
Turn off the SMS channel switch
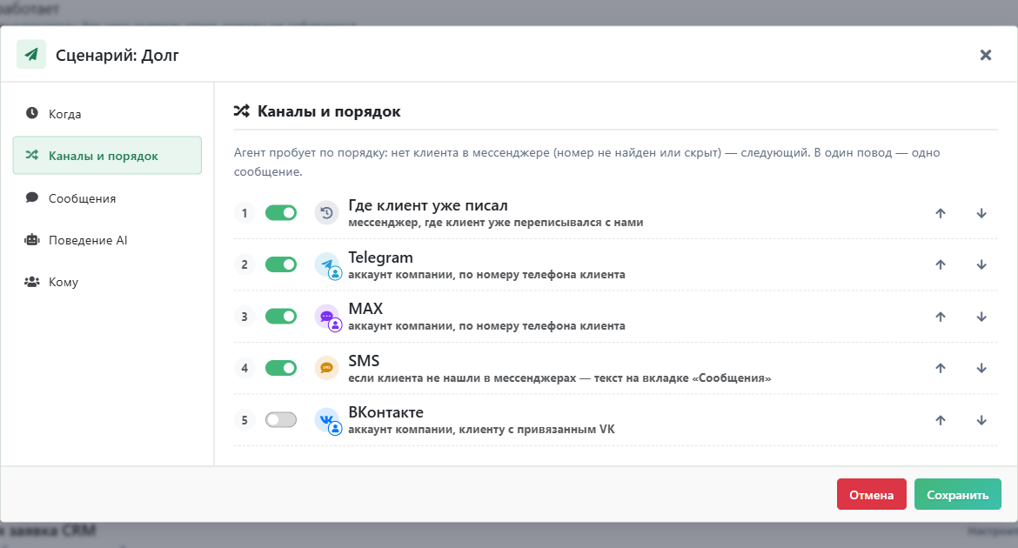[281, 368]
